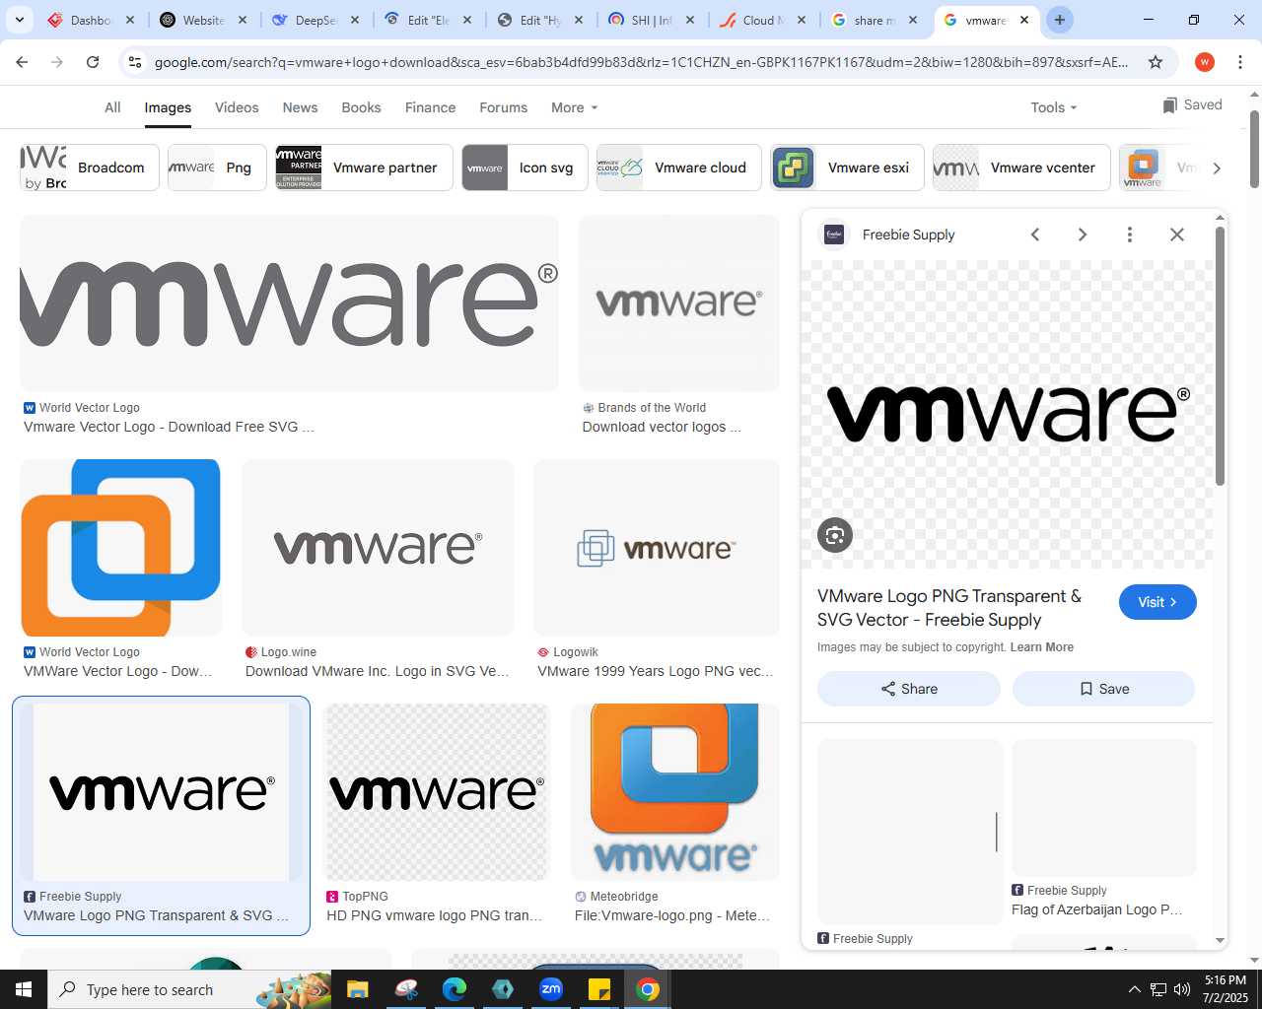Open Sticky Notes from taskbar
The image size is (1262, 1009).
599,989
